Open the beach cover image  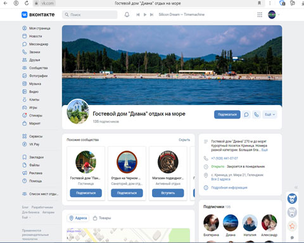[172, 65]
